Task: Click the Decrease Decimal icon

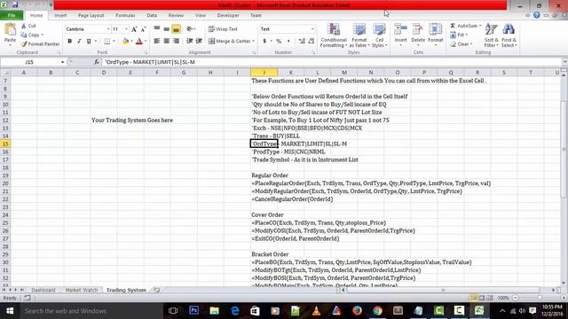Action: tap(312, 42)
